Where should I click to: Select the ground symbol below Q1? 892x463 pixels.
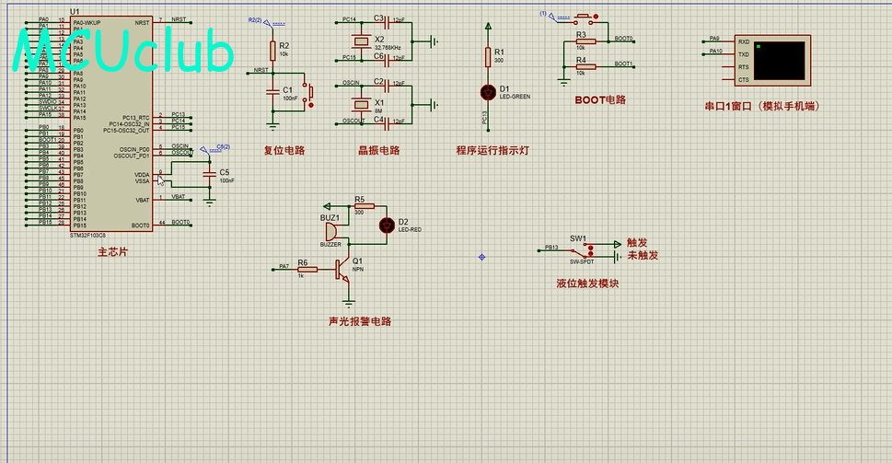pos(348,303)
